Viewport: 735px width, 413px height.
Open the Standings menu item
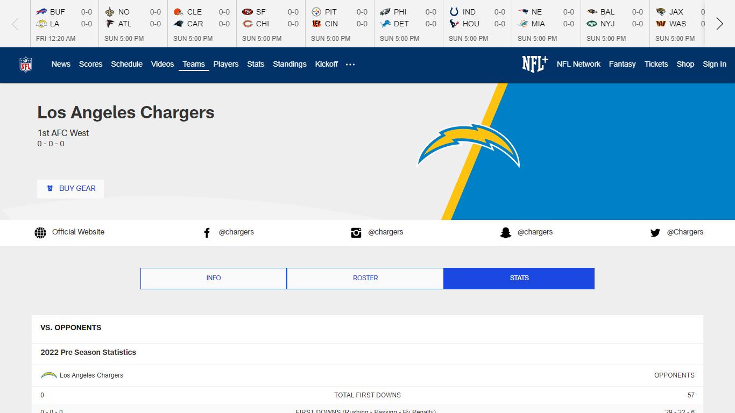pos(289,64)
